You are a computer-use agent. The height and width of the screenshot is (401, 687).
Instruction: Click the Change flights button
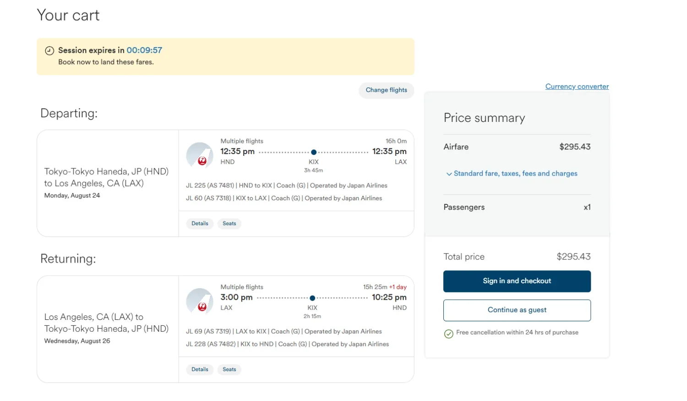387,90
